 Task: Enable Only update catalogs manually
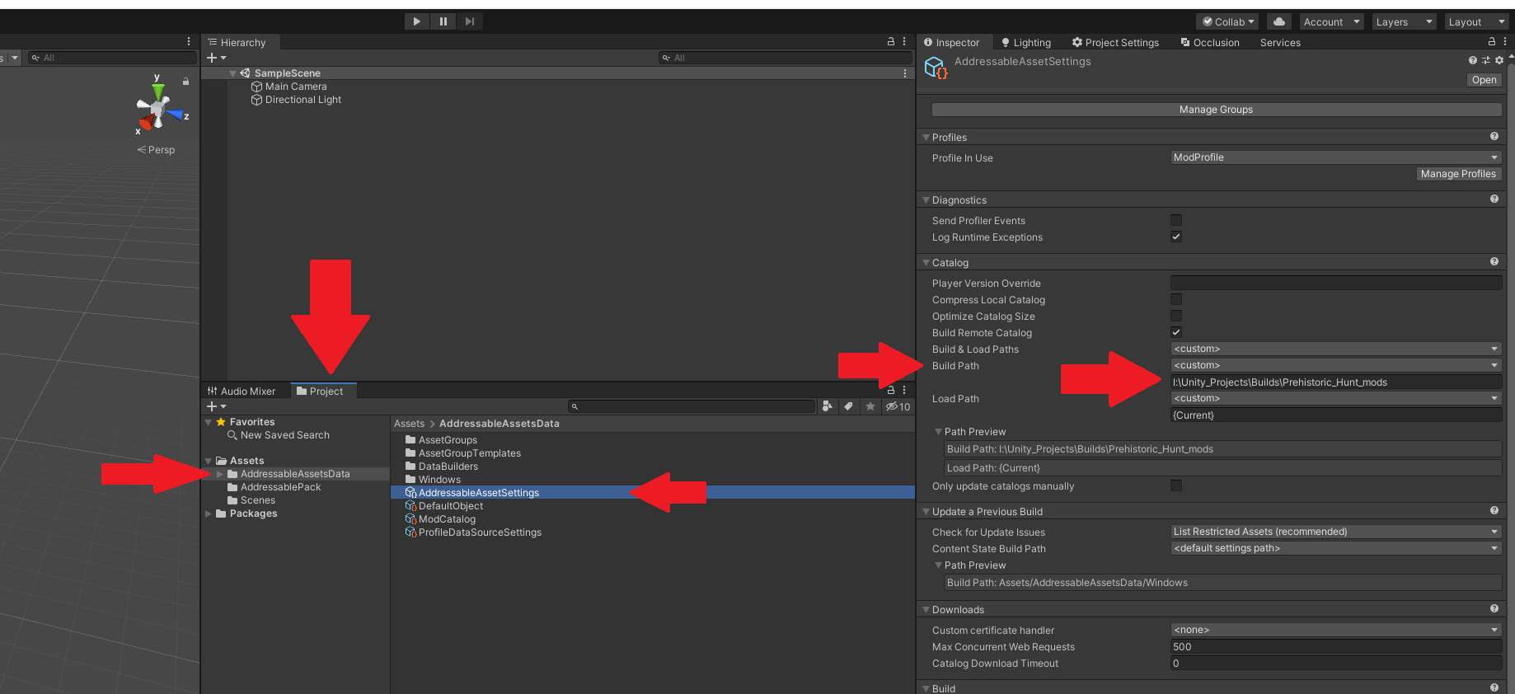(x=1176, y=485)
